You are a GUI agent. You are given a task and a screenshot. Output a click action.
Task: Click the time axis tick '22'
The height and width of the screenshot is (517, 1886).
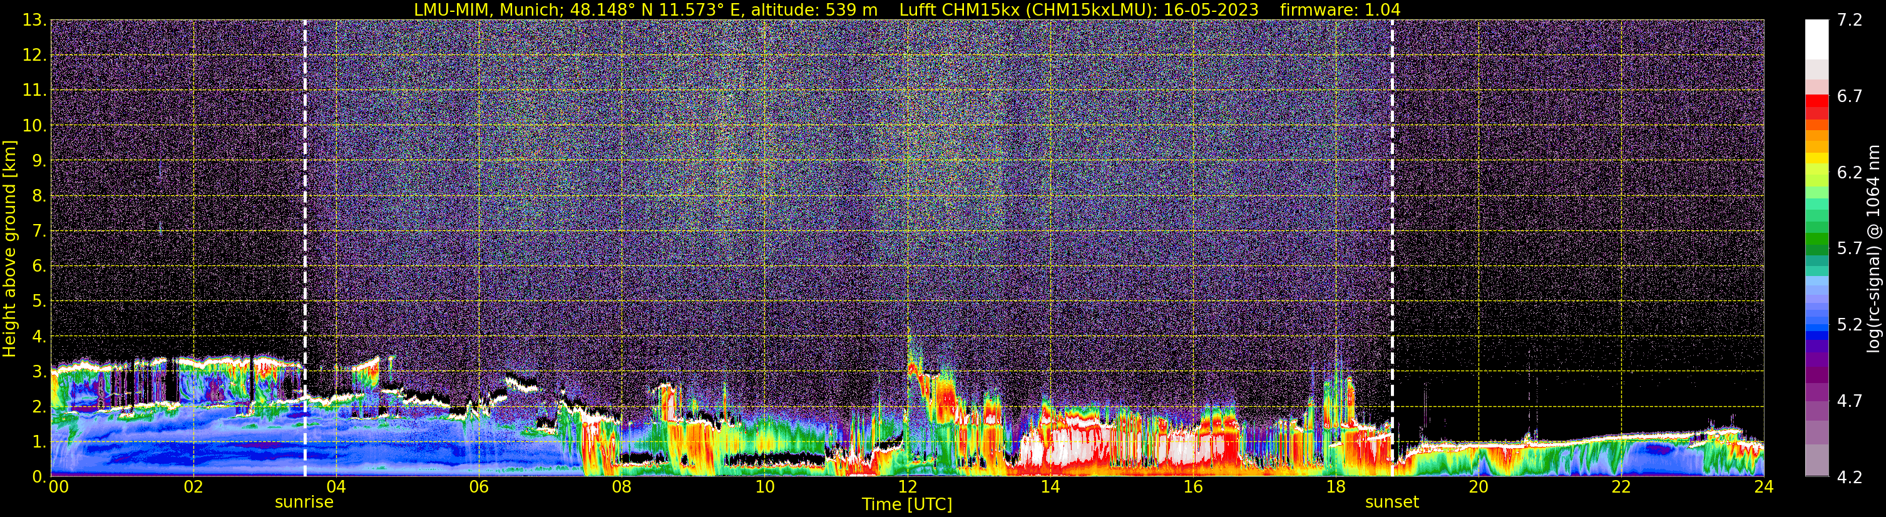point(1621,487)
